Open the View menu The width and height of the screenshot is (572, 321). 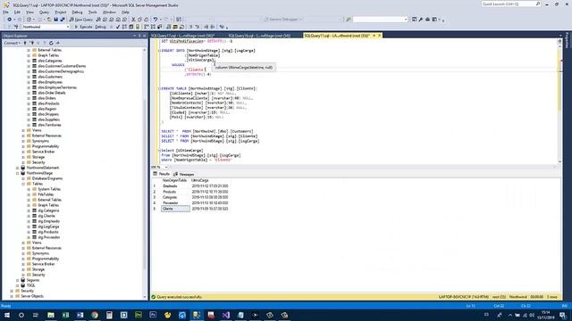pyautogui.click(x=29, y=12)
